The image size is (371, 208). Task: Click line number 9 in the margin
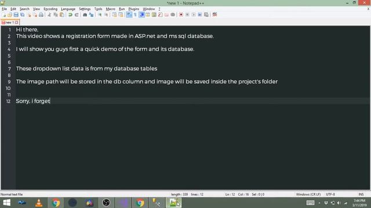coord(9,81)
